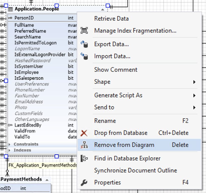Viewport: 206px width, 193px height.
Task: Select the EmailAddress column
Action: pos(42,102)
